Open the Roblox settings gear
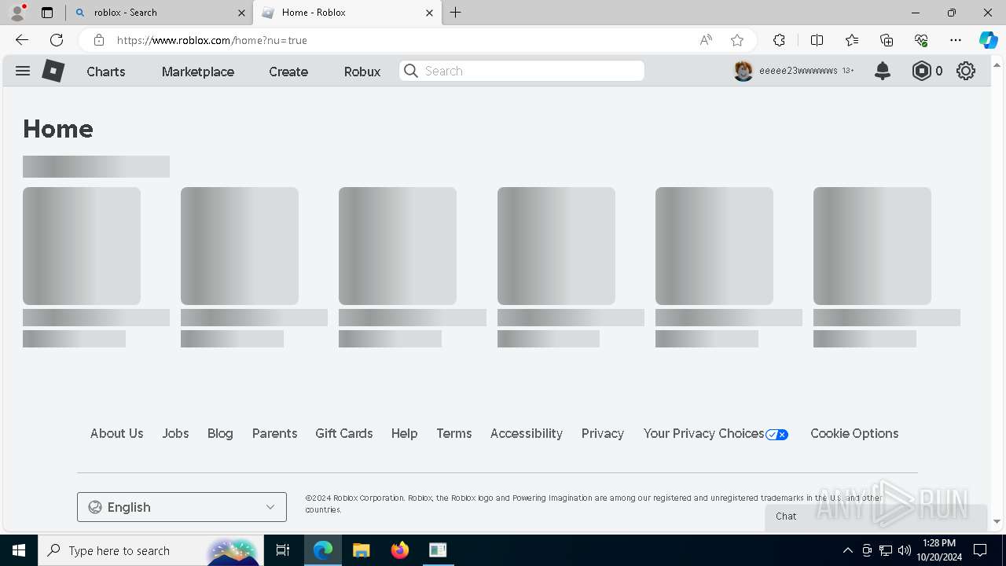This screenshot has width=1006, height=566. 966,71
